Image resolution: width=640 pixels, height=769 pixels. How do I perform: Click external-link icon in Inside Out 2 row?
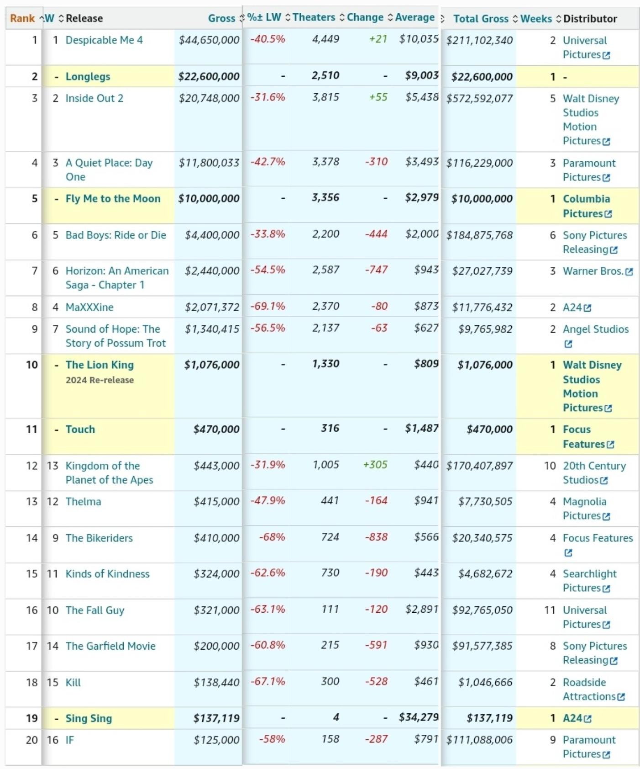[x=606, y=142]
